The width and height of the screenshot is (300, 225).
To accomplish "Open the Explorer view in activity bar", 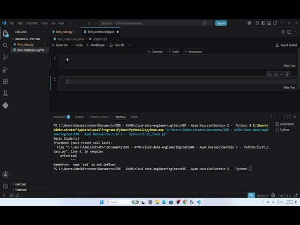I will tap(5, 33).
